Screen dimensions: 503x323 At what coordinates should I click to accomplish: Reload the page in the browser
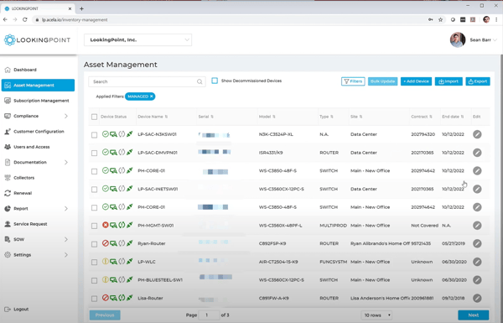(x=24, y=19)
